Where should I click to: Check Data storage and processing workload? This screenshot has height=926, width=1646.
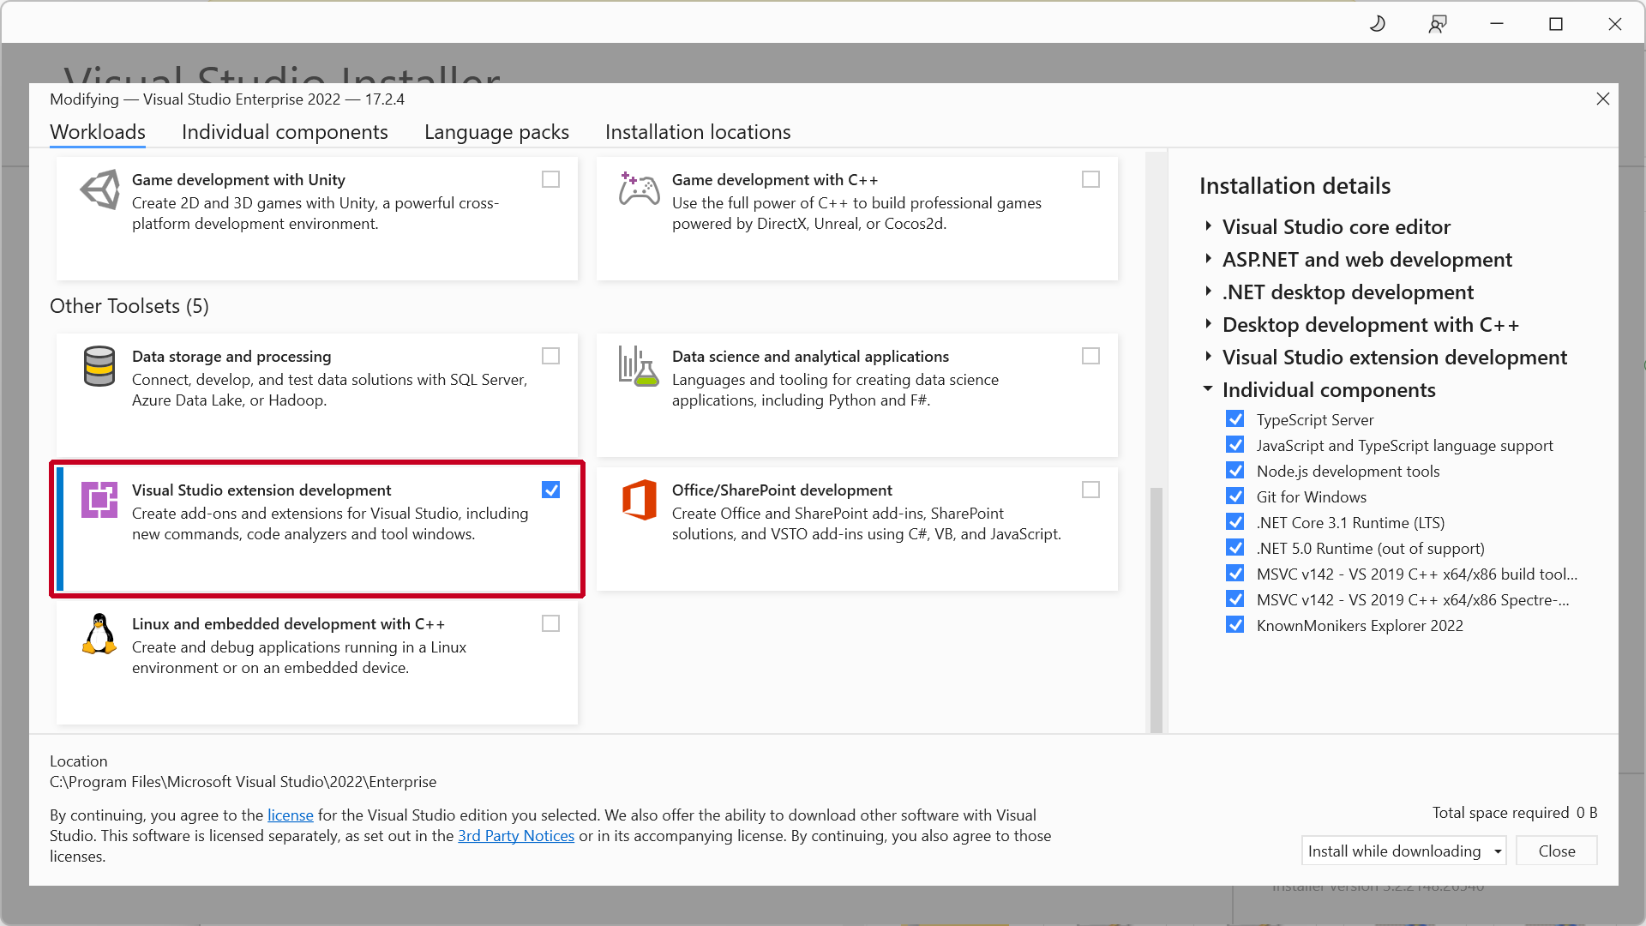tap(551, 356)
